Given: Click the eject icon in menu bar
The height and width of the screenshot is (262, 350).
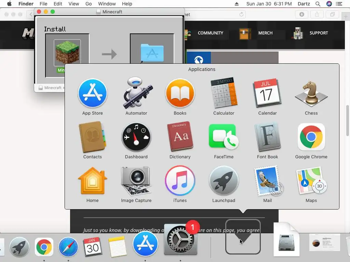Looking at the screenshot, I should click(x=237, y=4).
